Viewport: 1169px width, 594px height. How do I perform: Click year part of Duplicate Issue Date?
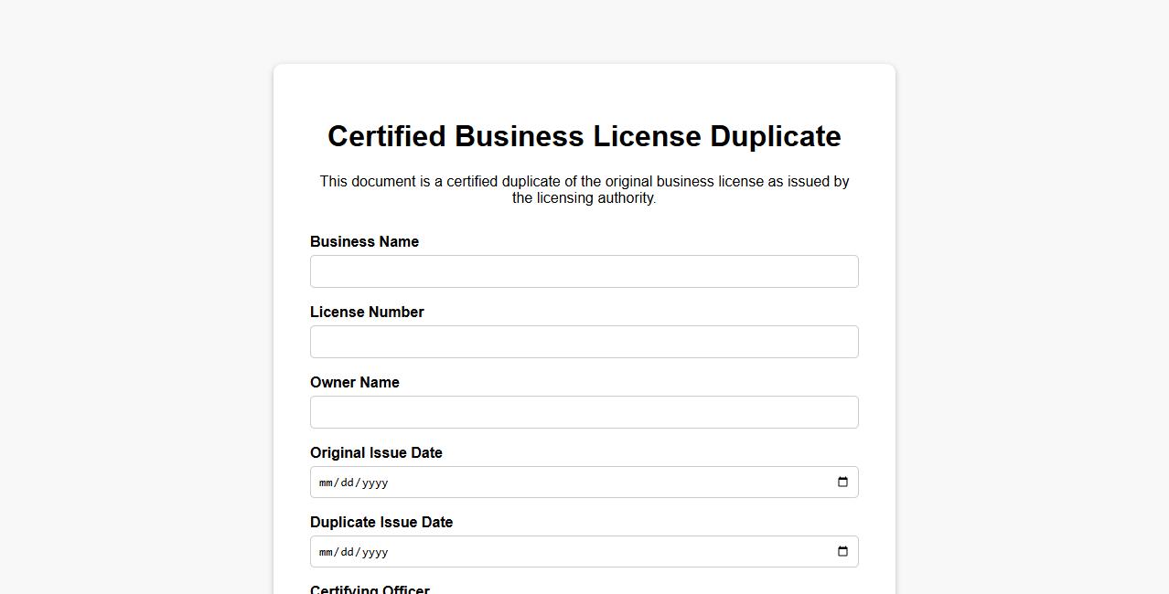[375, 552]
